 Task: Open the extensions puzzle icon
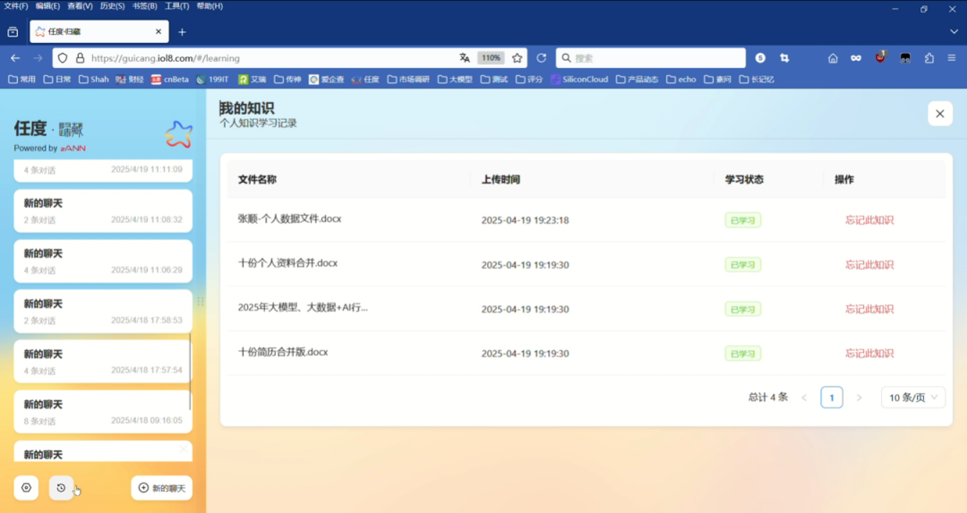(928, 58)
